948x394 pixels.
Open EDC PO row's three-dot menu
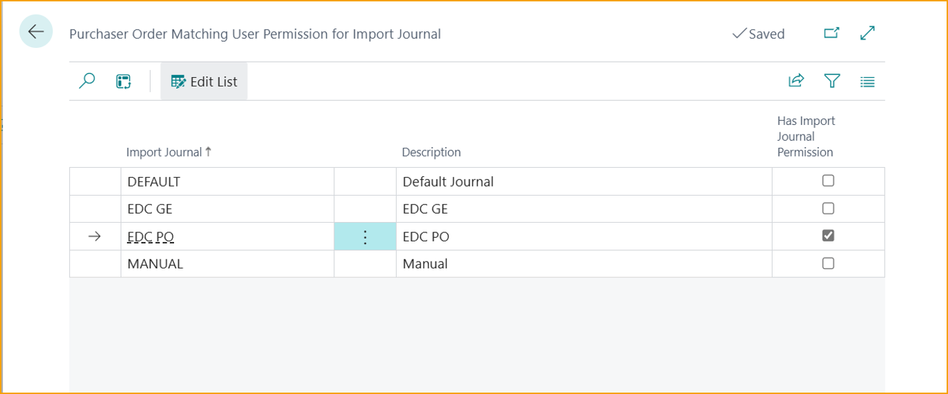click(x=365, y=237)
